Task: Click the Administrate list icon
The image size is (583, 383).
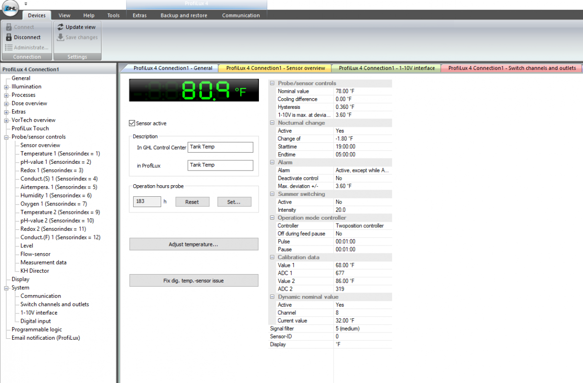Action: click(x=9, y=48)
